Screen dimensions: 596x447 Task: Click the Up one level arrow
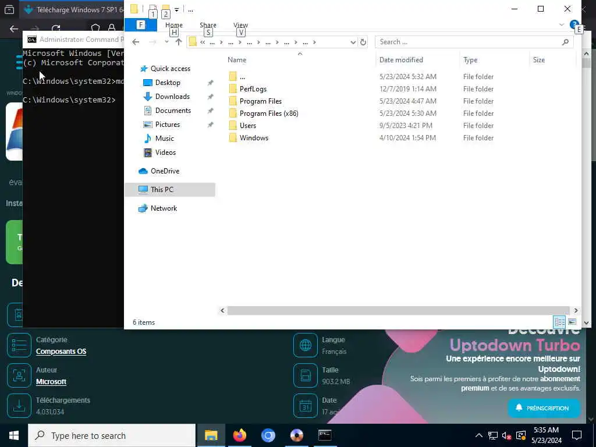tap(178, 42)
